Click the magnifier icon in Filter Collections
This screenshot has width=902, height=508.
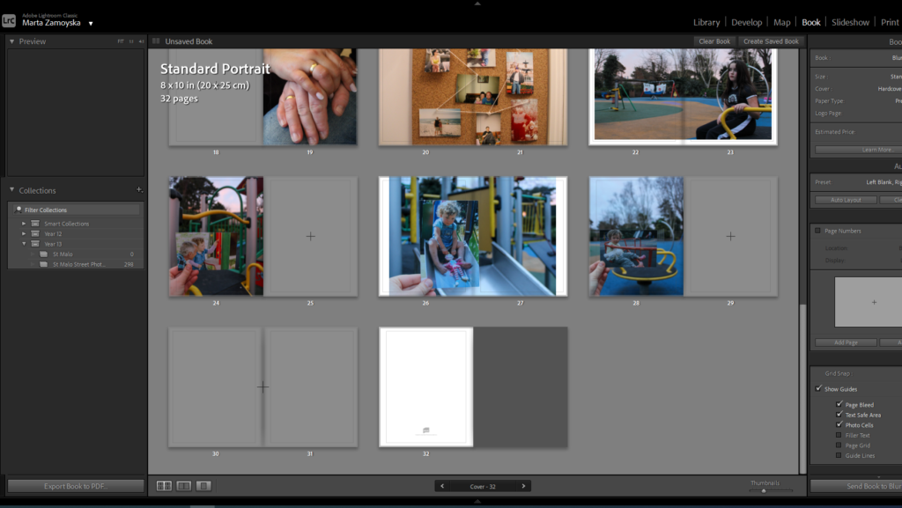click(x=18, y=210)
